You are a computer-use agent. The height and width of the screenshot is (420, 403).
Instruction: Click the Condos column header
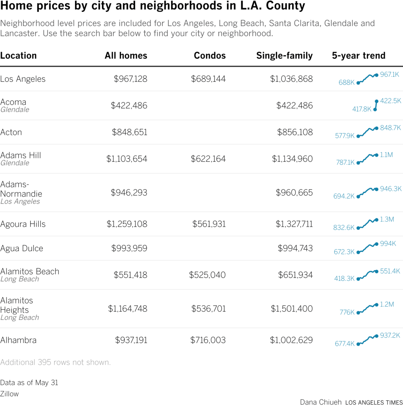coord(210,56)
